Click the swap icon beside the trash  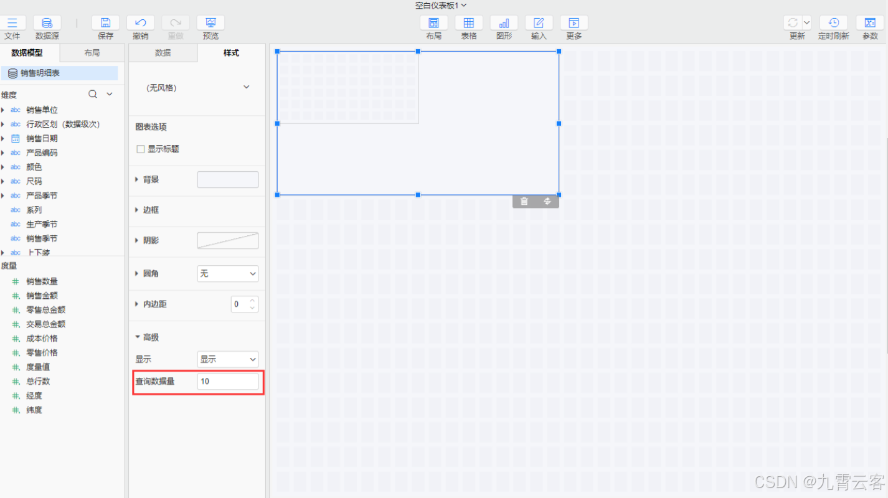pyautogui.click(x=547, y=201)
